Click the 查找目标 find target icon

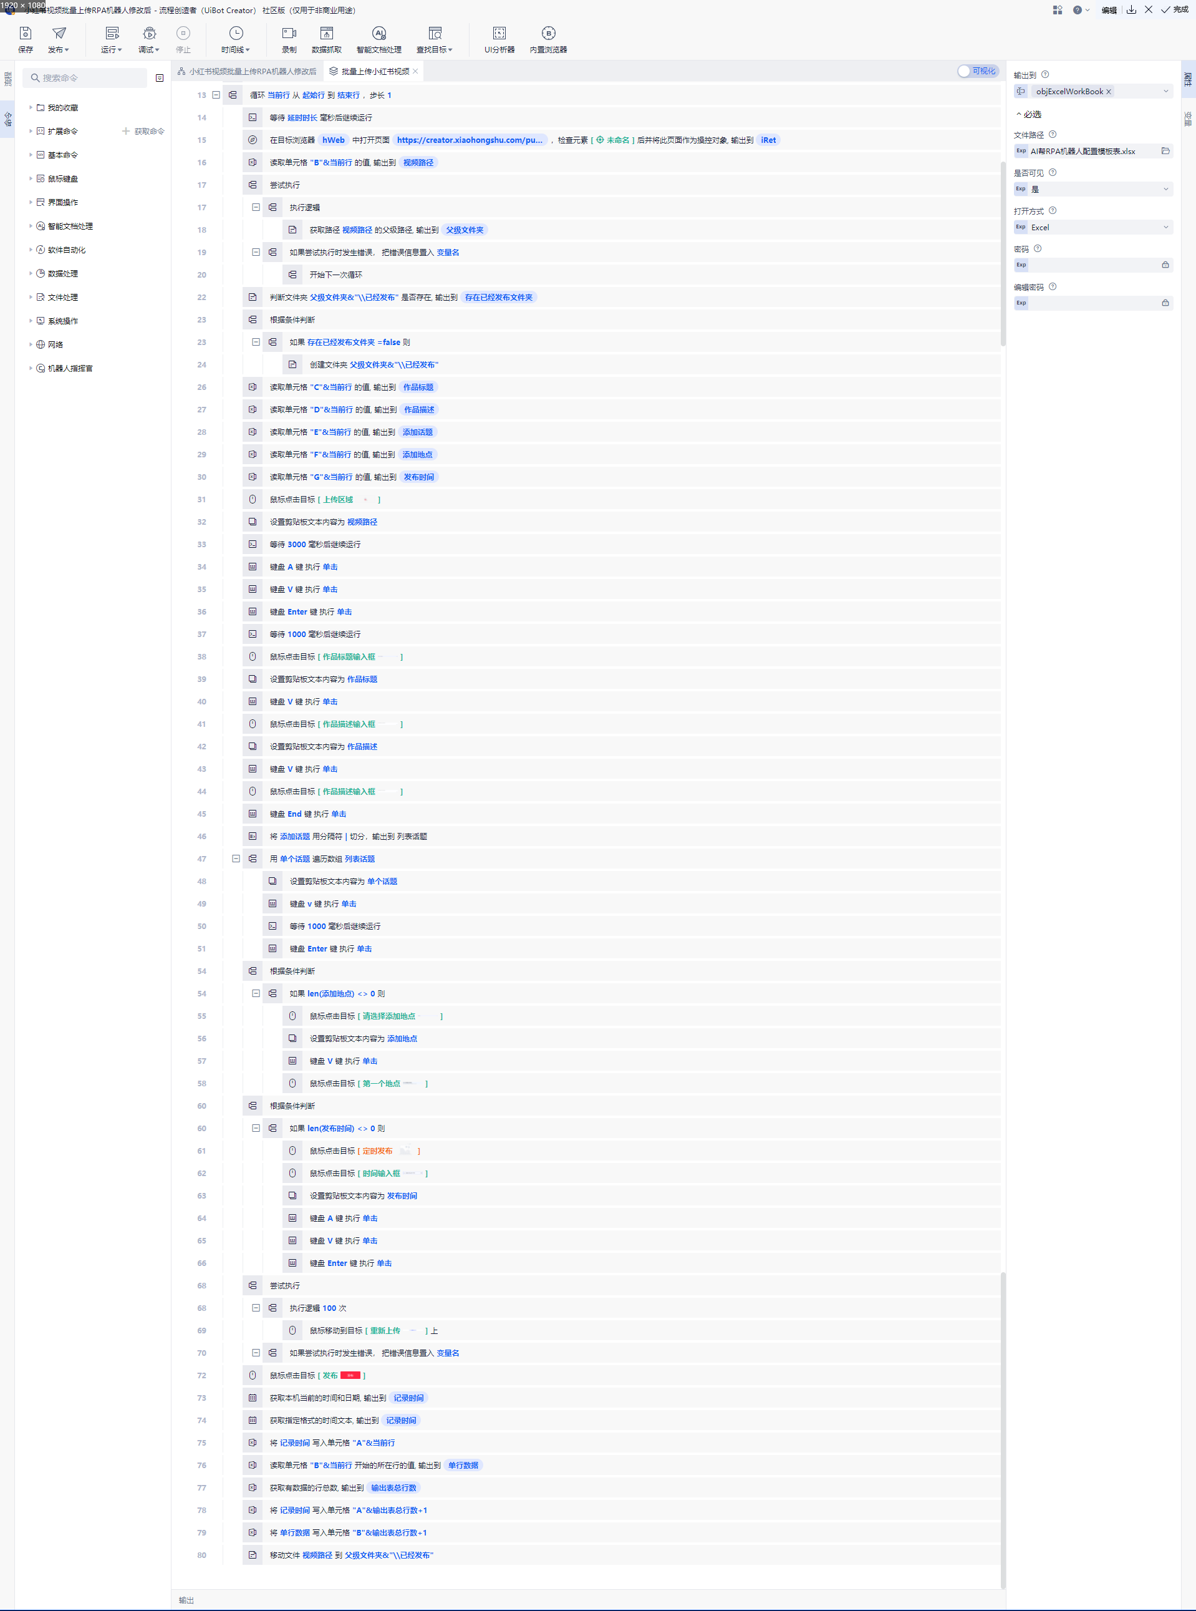pyautogui.click(x=435, y=33)
